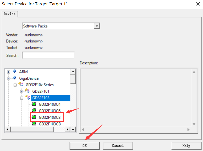
Task: Expand the ARM vendor node
Action: pyautogui.click(x=9, y=72)
